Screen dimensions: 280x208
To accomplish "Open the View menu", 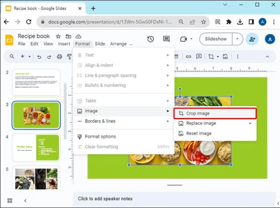I will 48,44.
